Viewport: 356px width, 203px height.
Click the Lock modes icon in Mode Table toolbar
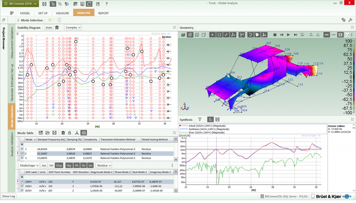click(70, 133)
